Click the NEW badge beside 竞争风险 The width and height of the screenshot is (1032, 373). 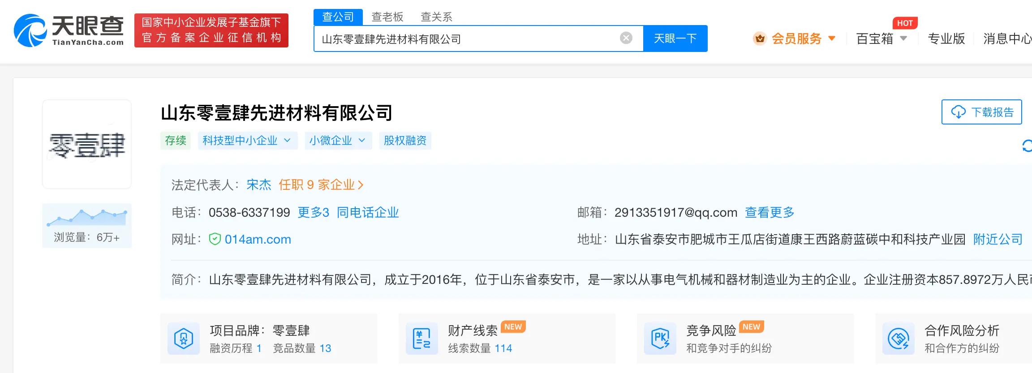[752, 327]
